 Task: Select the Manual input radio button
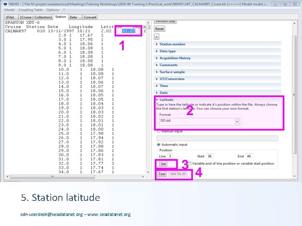159,131
